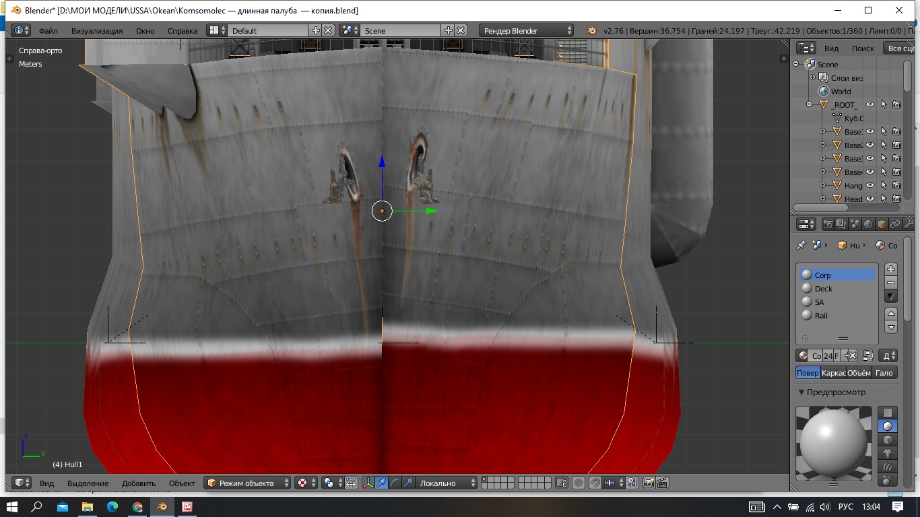Click the World properties tab icon
This screenshot has width=920, height=517.
click(868, 224)
